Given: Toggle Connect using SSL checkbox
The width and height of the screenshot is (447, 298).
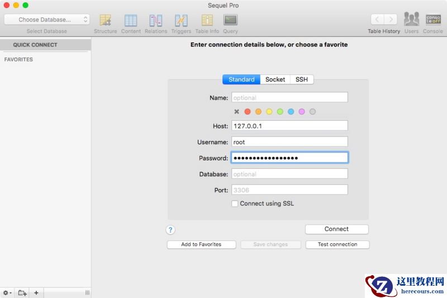Looking at the screenshot, I should point(235,204).
